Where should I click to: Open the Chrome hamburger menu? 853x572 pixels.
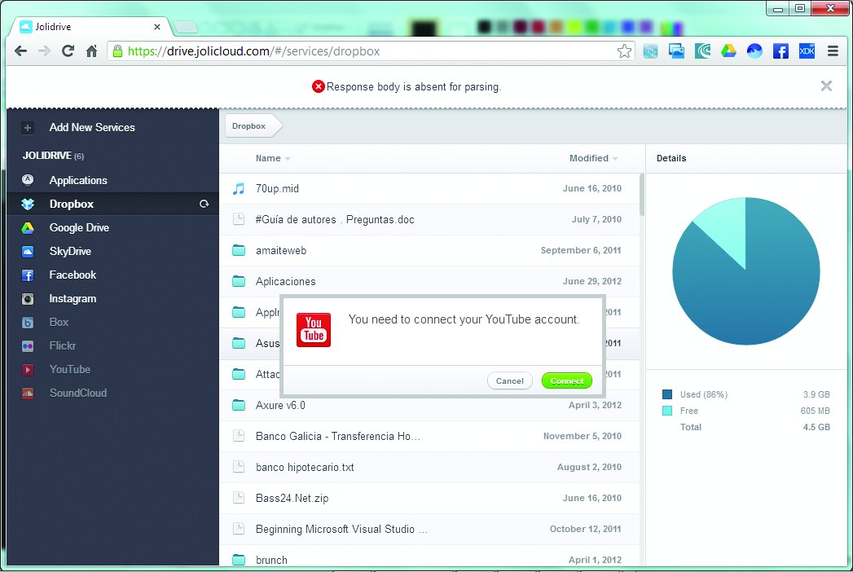(x=833, y=51)
